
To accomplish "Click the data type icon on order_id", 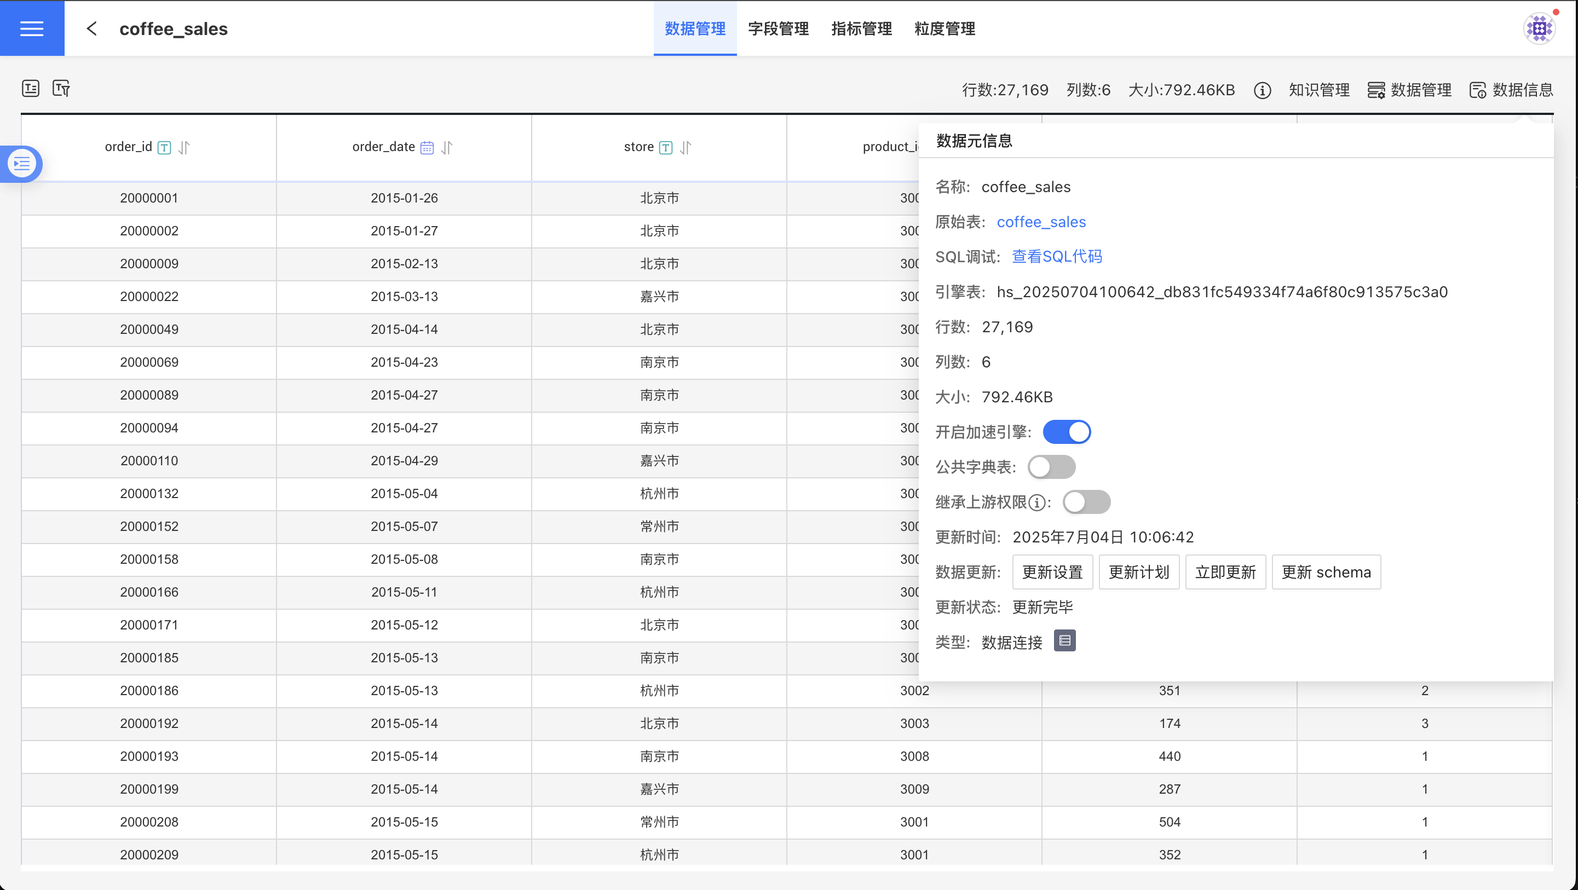I will pyautogui.click(x=164, y=148).
